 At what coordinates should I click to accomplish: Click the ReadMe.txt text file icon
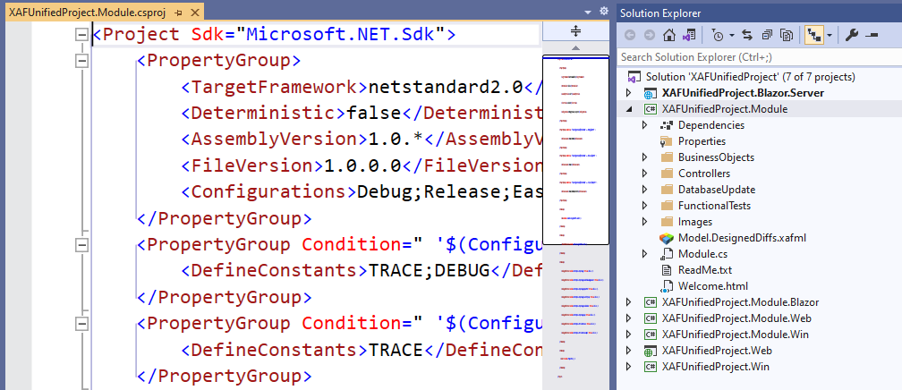pos(667,270)
